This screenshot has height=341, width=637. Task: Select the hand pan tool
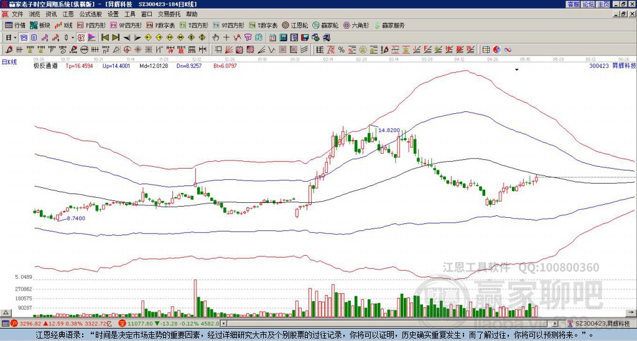(216, 38)
